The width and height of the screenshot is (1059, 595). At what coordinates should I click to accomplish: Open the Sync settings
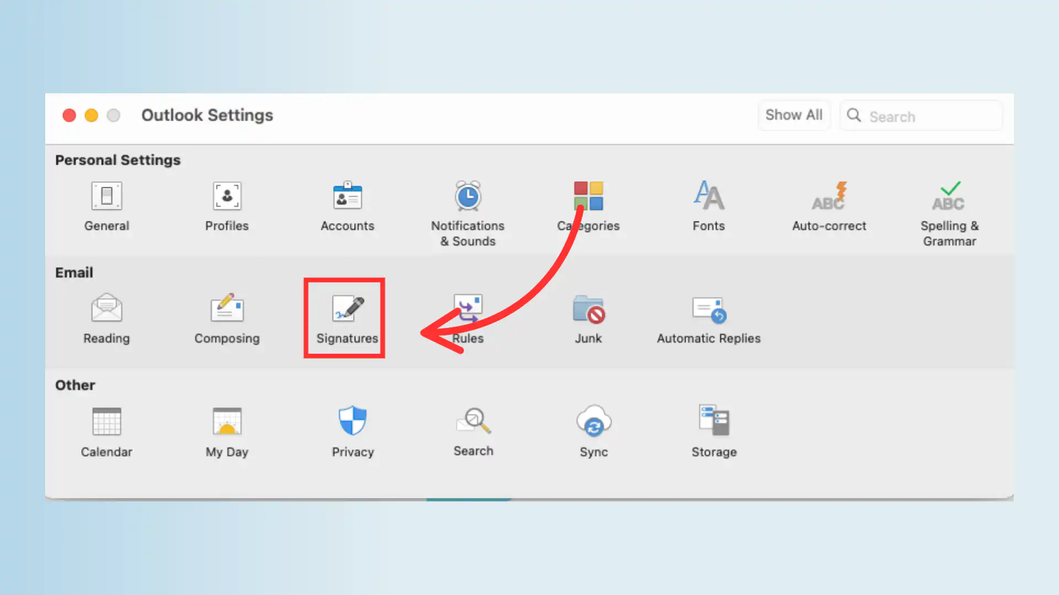(x=594, y=431)
